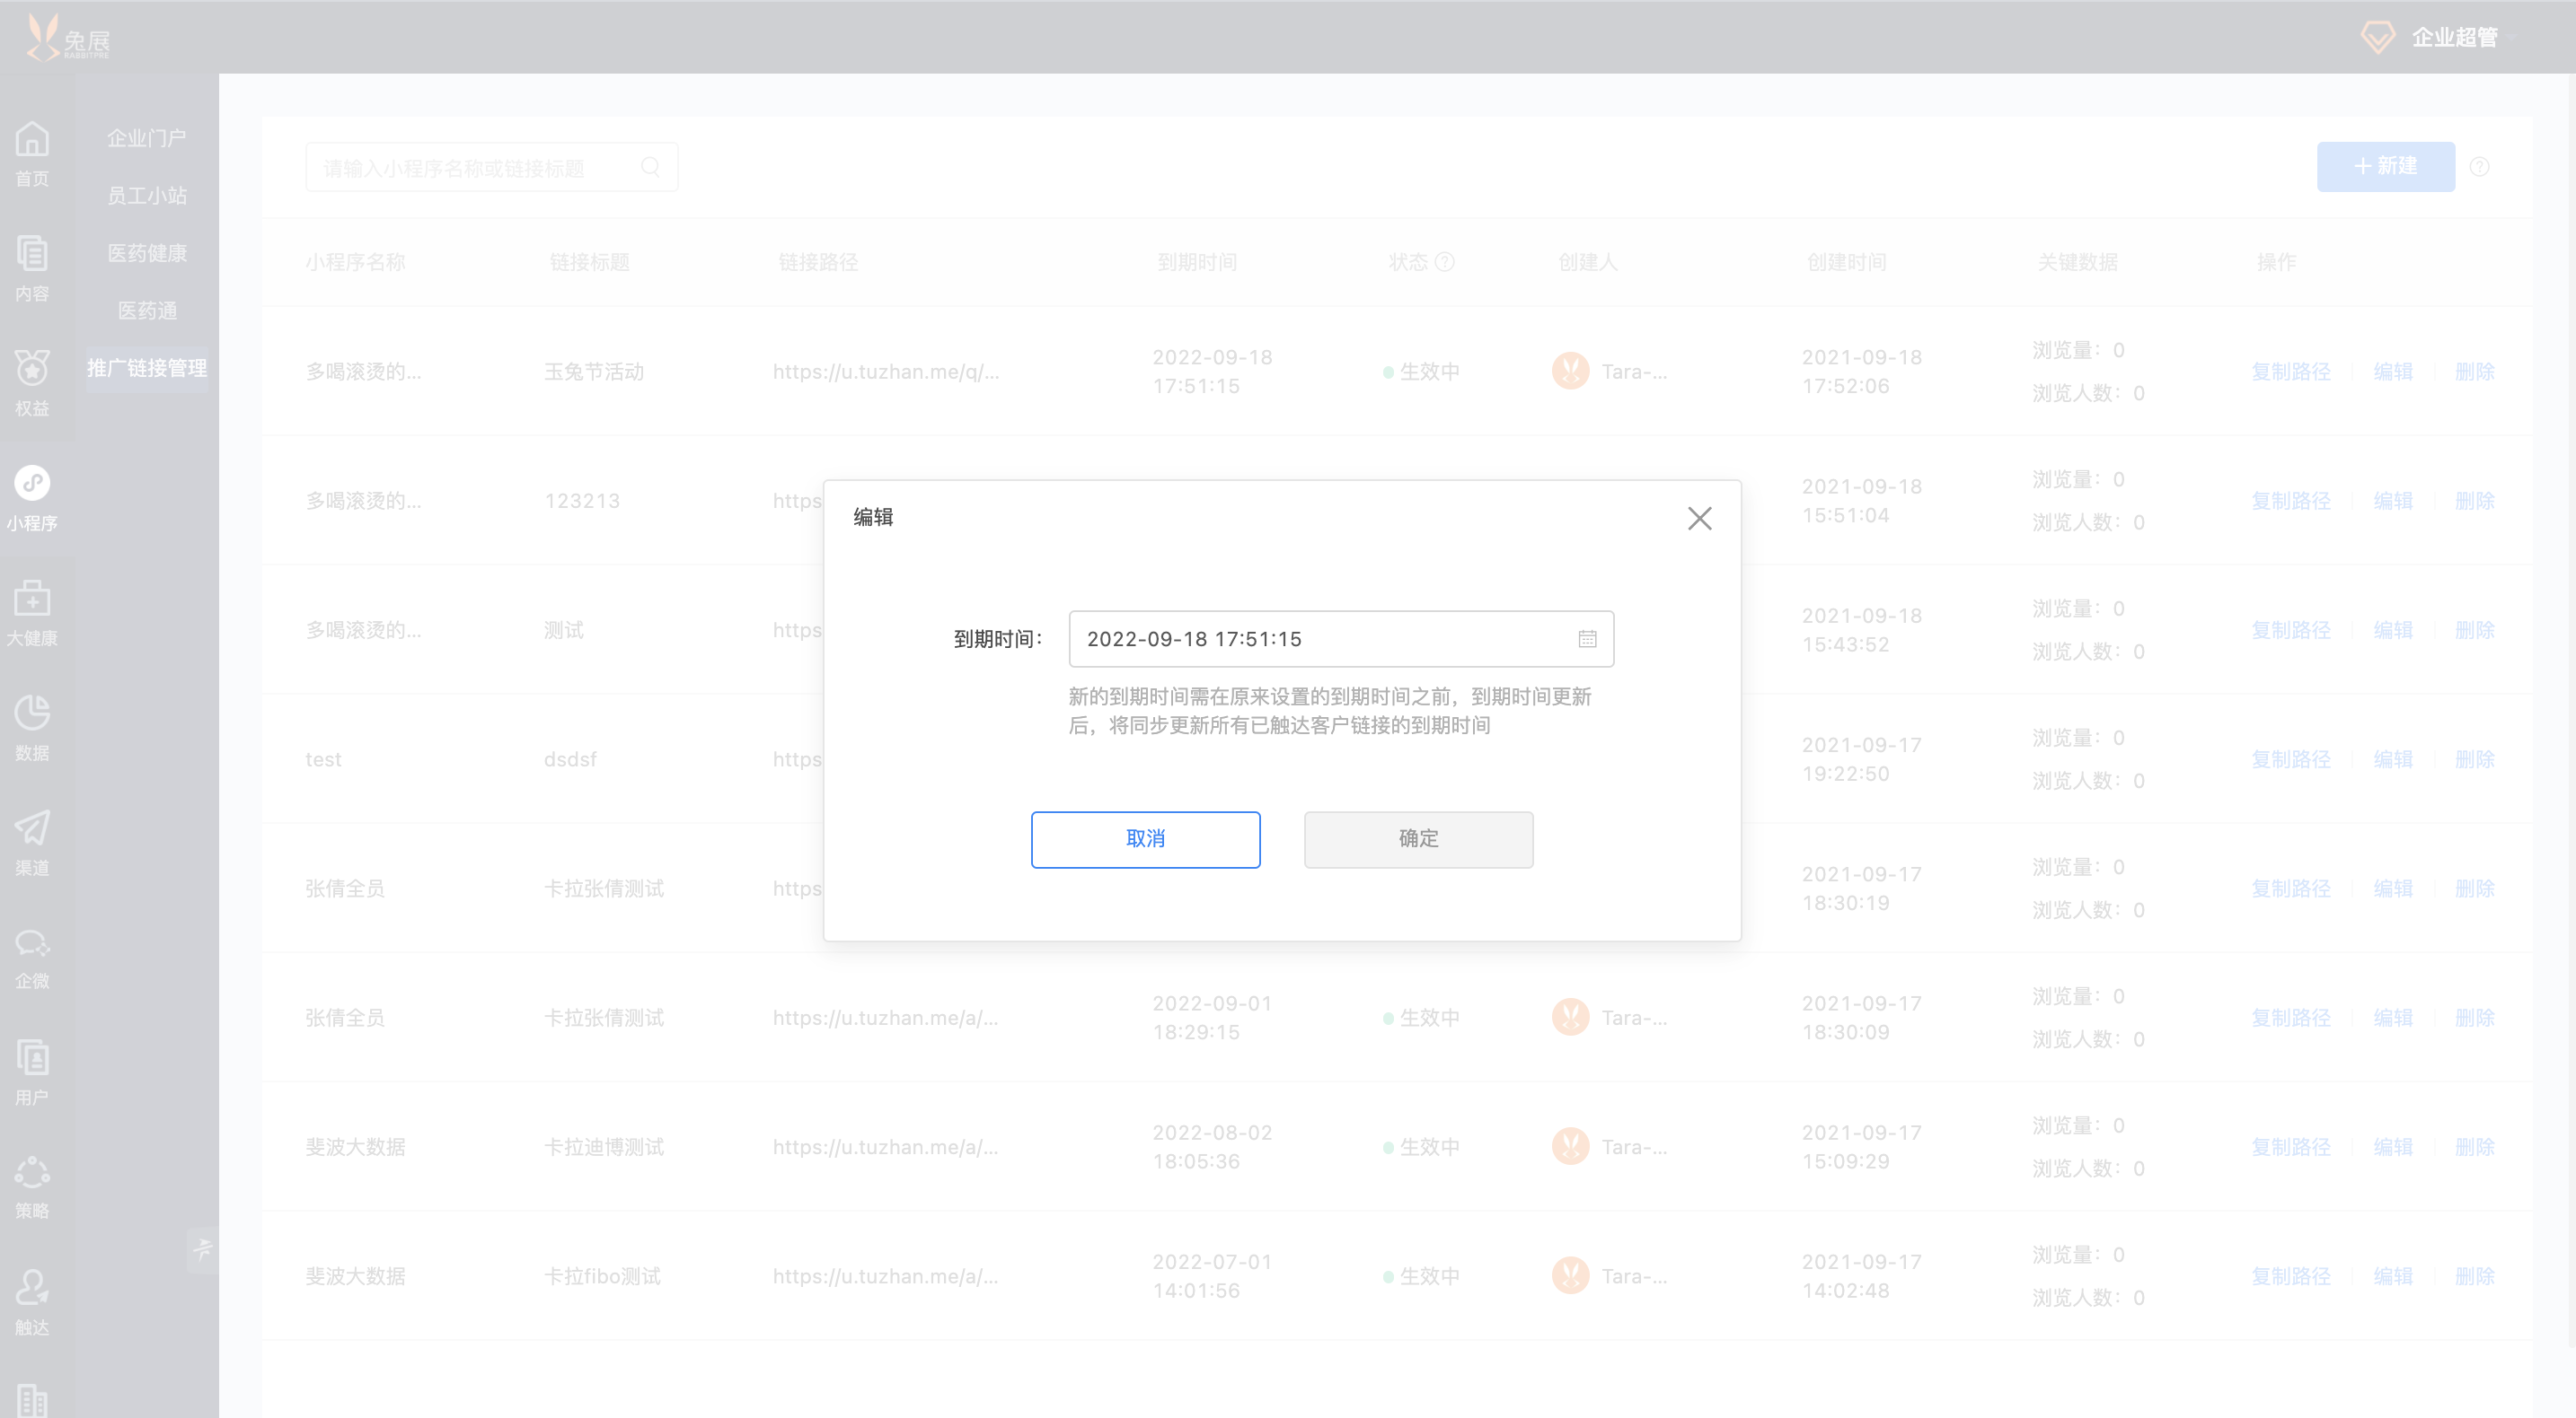Click 复制路径 for 卡拉迪博测试 row

[2290, 1147]
